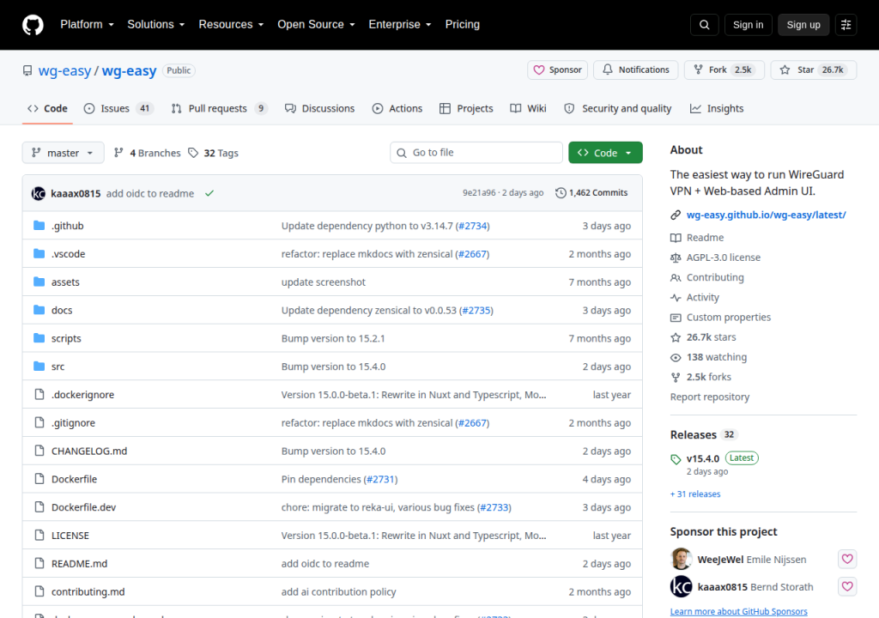Click the repository book icon beside wg-easy

point(27,70)
